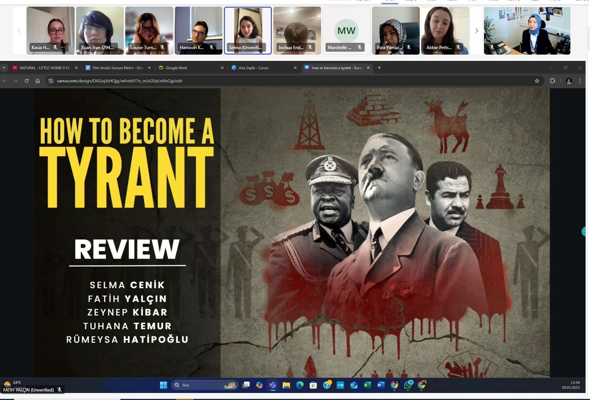
Task: Select the how to become a tyrant tab
Action: pyautogui.click(x=337, y=68)
